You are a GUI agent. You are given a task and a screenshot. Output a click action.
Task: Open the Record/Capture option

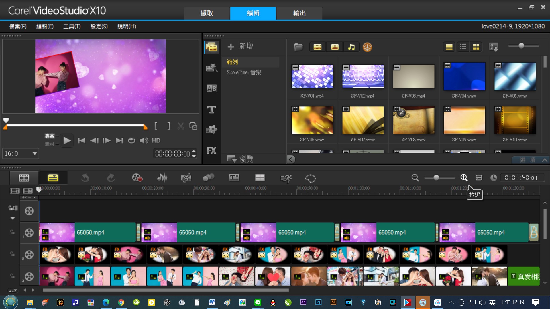(137, 178)
